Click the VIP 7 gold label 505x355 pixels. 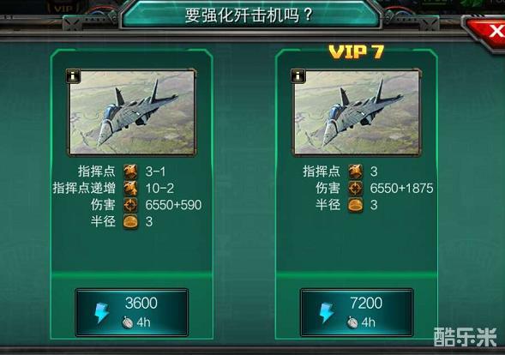click(x=356, y=51)
